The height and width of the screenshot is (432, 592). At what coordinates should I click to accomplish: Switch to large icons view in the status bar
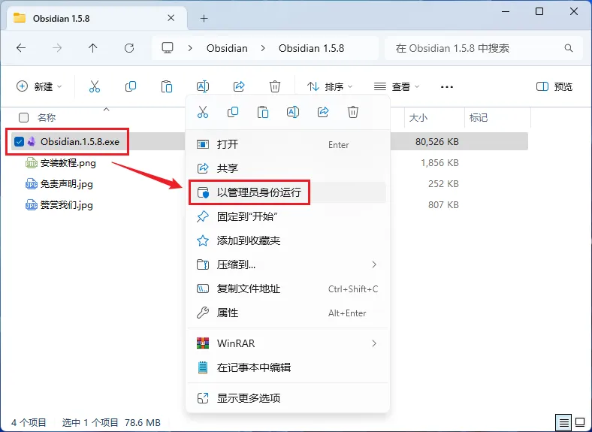[580, 422]
